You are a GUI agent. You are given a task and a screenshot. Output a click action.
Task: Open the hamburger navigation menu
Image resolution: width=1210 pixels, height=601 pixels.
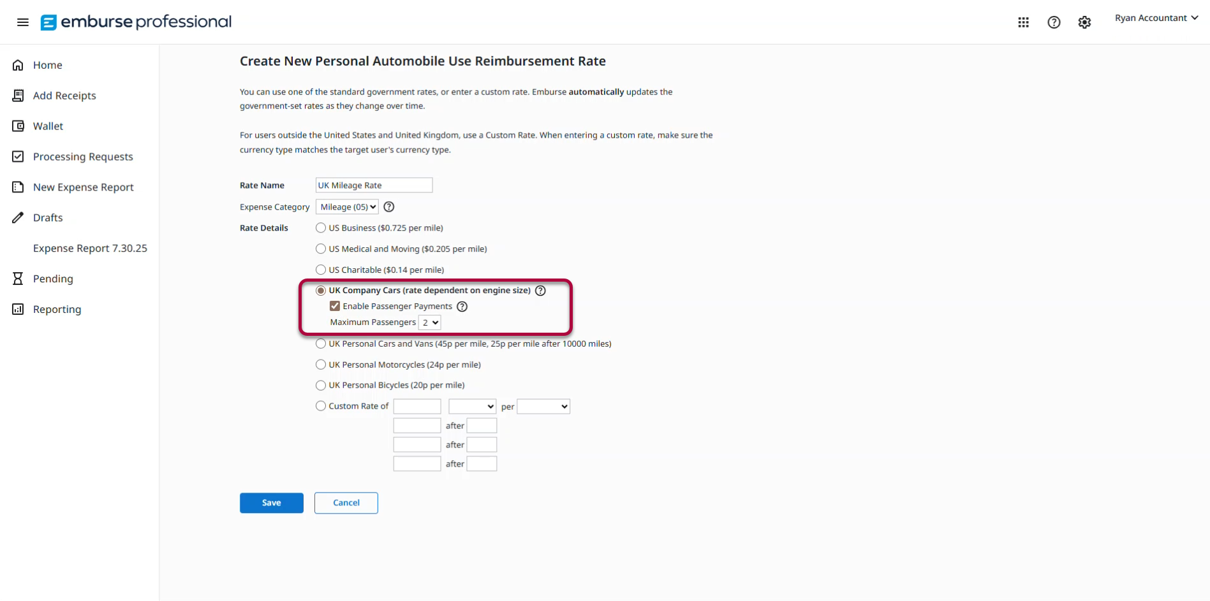pyautogui.click(x=23, y=22)
